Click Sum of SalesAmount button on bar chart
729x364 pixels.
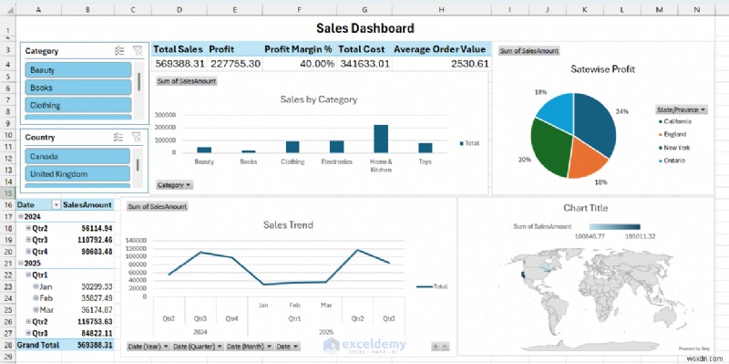187,81
